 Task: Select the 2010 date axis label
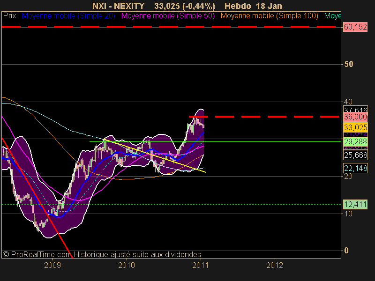(x=127, y=265)
